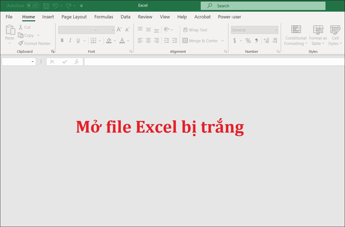Click the Font Color letter A

click(122, 41)
